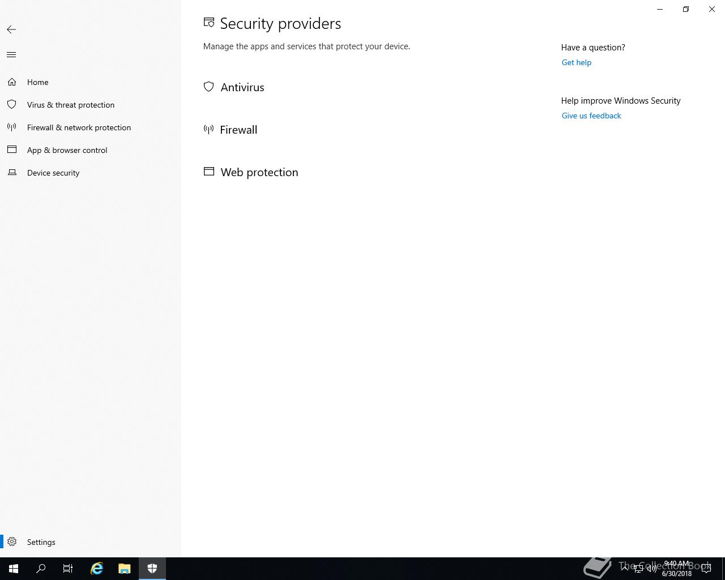Open Settings in the sidebar

click(x=91, y=542)
